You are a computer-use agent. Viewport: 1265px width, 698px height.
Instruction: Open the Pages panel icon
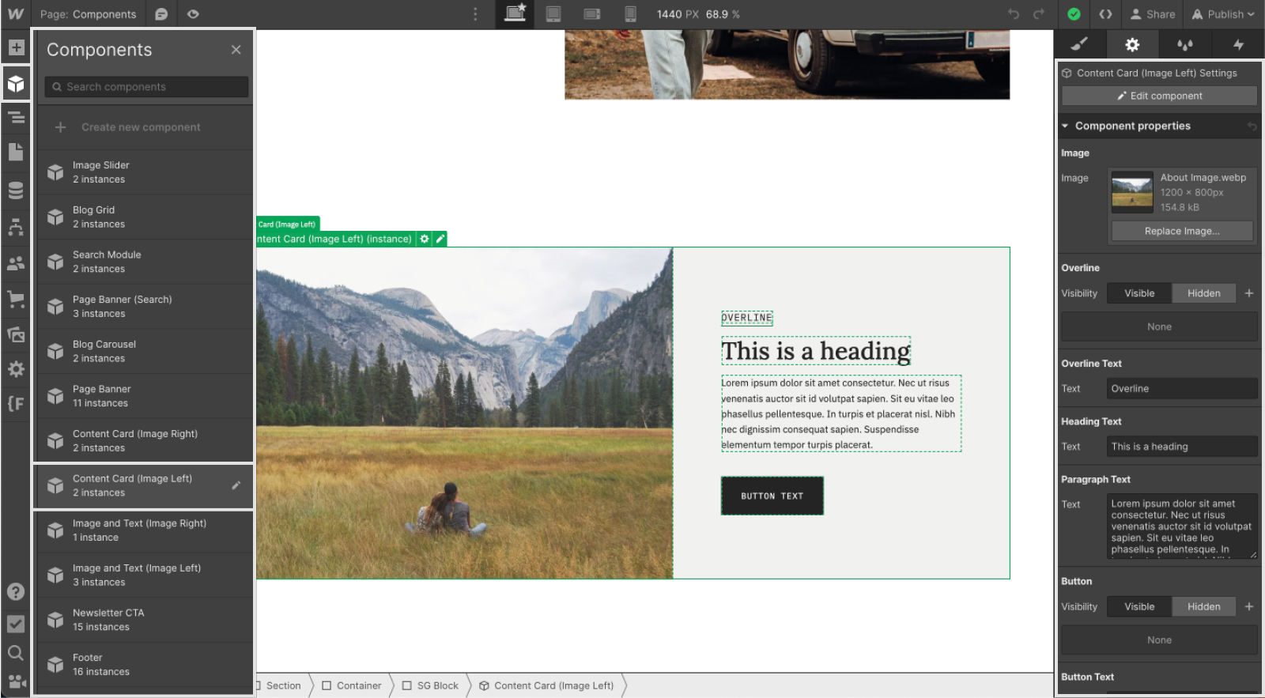tap(16, 152)
